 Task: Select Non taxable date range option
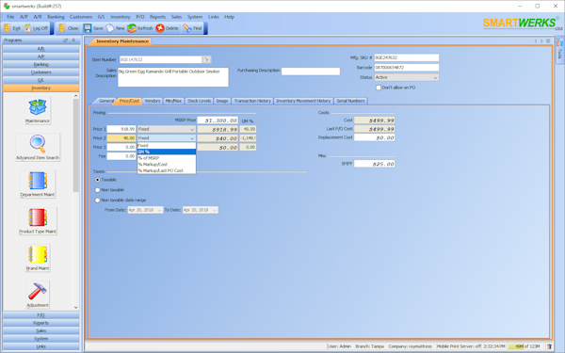[97, 200]
